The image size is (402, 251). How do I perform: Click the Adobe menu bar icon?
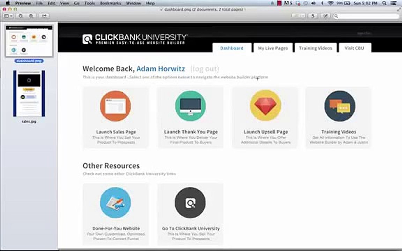tap(288, 3)
